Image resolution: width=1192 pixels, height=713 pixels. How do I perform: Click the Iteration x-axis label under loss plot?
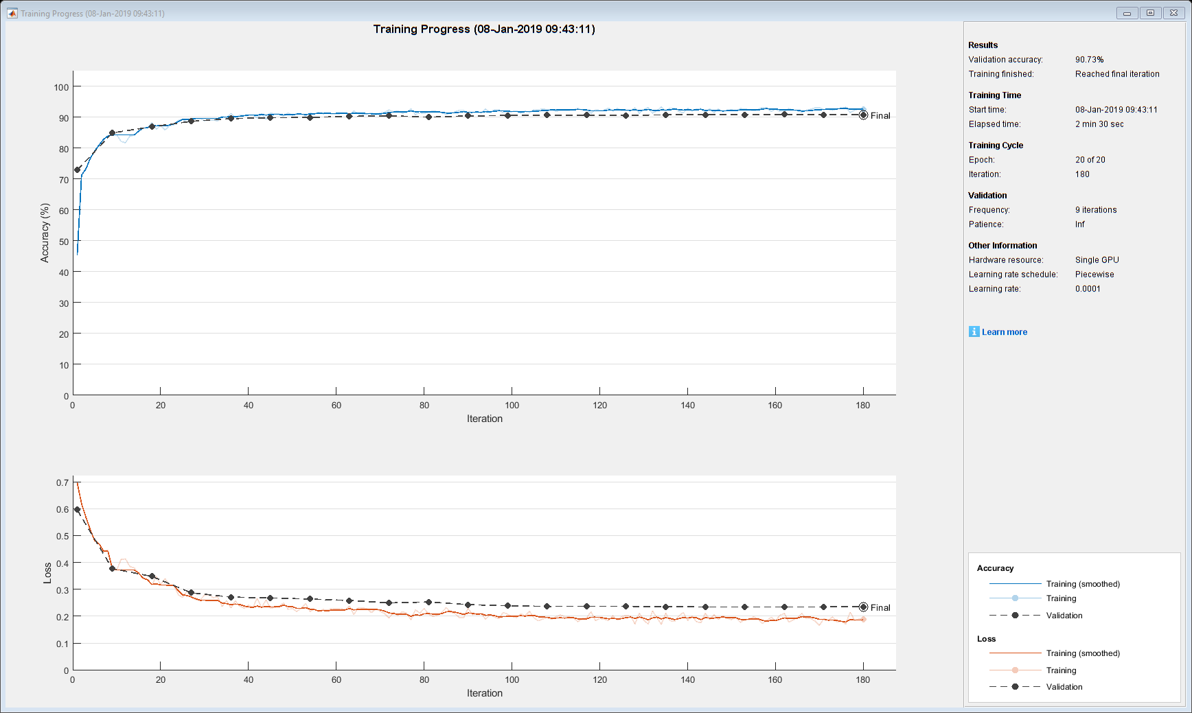[x=485, y=693]
